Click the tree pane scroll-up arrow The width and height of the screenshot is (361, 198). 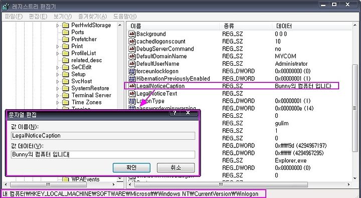tap(120, 25)
